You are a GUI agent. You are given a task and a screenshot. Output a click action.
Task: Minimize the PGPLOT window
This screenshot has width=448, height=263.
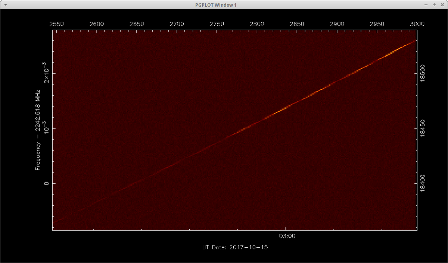pyautogui.click(x=426, y=5)
